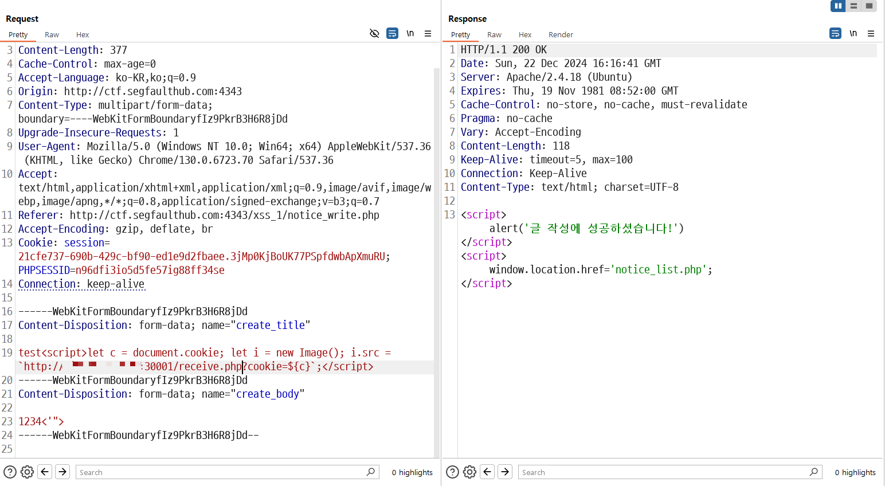Open the Response Render tab
Screen dimensions: 885x486
561,34
